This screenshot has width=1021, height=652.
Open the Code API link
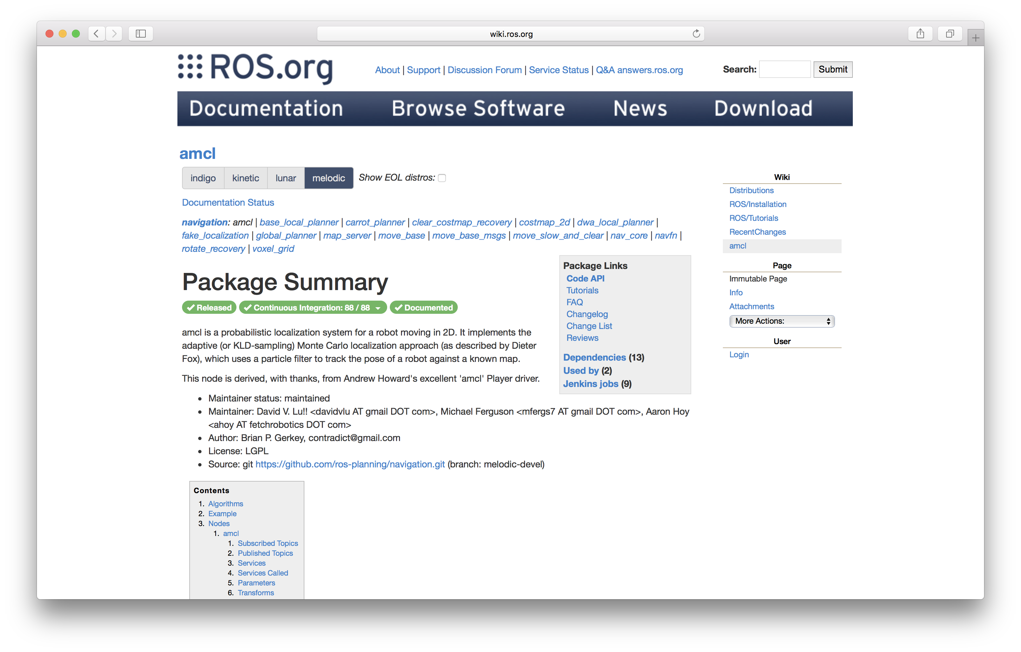(585, 279)
